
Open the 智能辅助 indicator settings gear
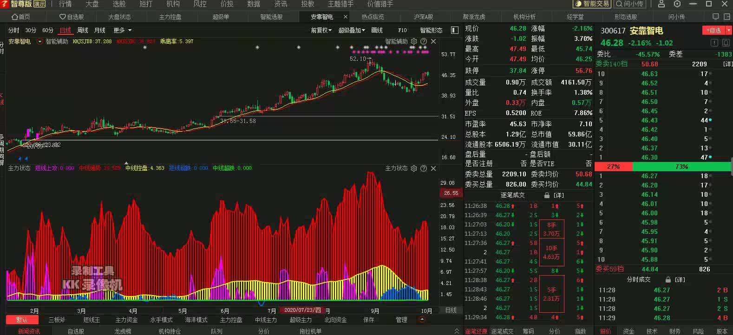pyautogui.click(x=414, y=41)
